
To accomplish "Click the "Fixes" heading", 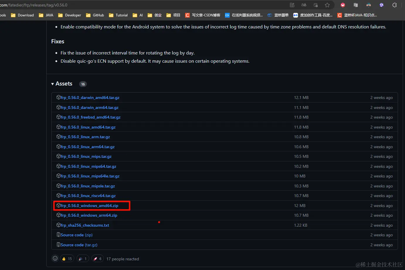I will pyautogui.click(x=58, y=41).
